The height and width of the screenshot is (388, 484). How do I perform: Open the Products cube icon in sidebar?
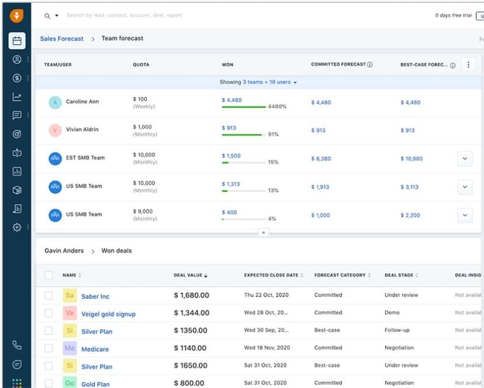(17, 190)
